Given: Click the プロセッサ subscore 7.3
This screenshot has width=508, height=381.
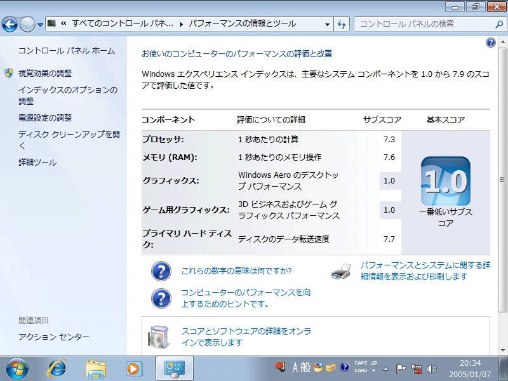Looking at the screenshot, I should tap(389, 140).
